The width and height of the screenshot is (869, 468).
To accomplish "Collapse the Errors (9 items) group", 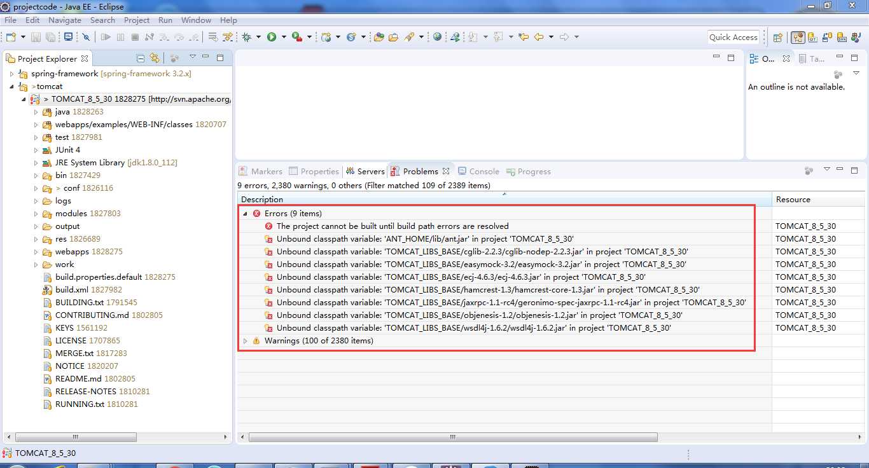I will coord(245,214).
